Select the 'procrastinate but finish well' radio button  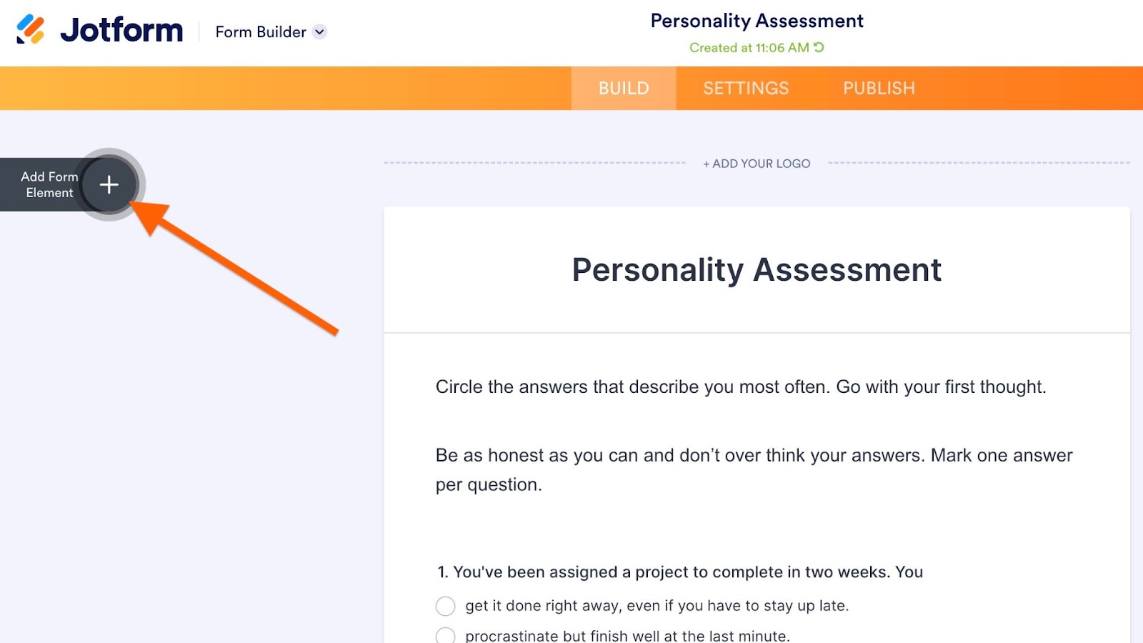[445, 635]
